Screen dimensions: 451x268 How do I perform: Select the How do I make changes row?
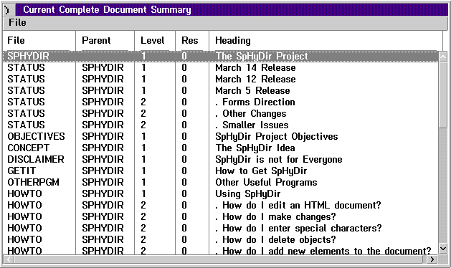pyautogui.click(x=221, y=216)
